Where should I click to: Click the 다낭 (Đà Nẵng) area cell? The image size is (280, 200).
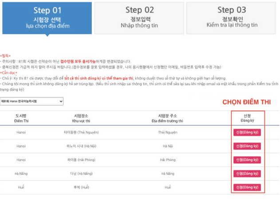click(81, 174)
